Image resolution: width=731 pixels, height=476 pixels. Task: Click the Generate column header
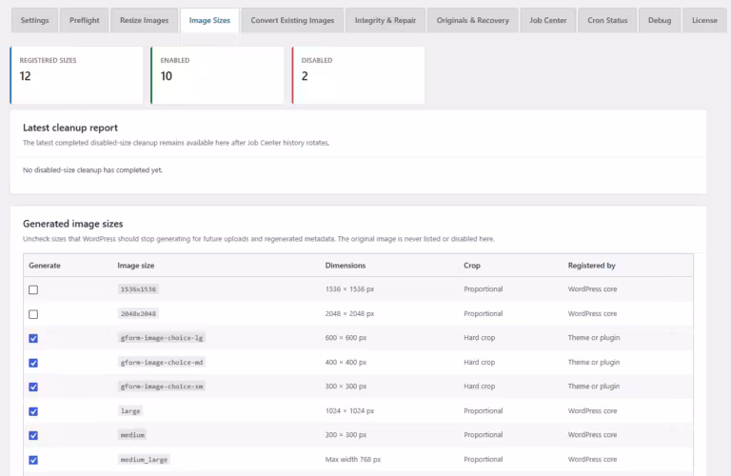[x=45, y=266]
